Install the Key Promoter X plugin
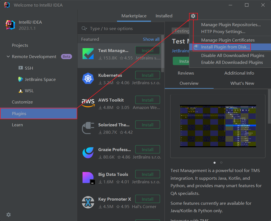 [148, 199]
